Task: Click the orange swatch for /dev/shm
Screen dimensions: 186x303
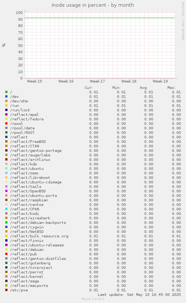Action: (x=6, y=101)
